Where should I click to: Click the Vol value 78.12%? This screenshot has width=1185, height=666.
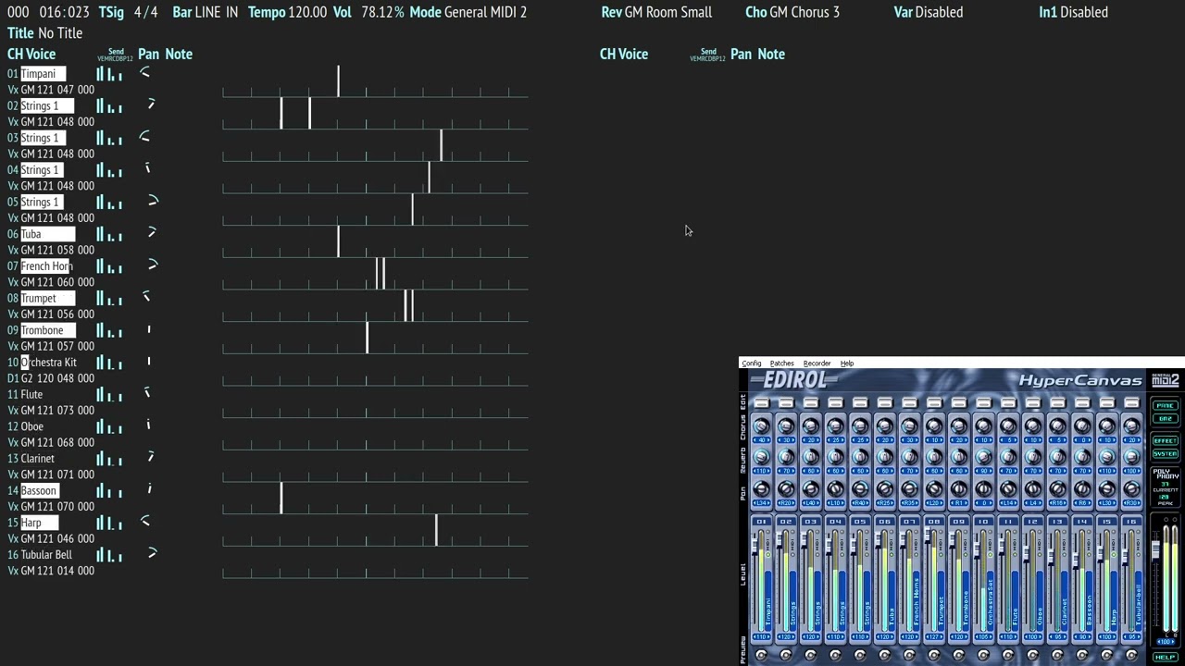(x=382, y=12)
